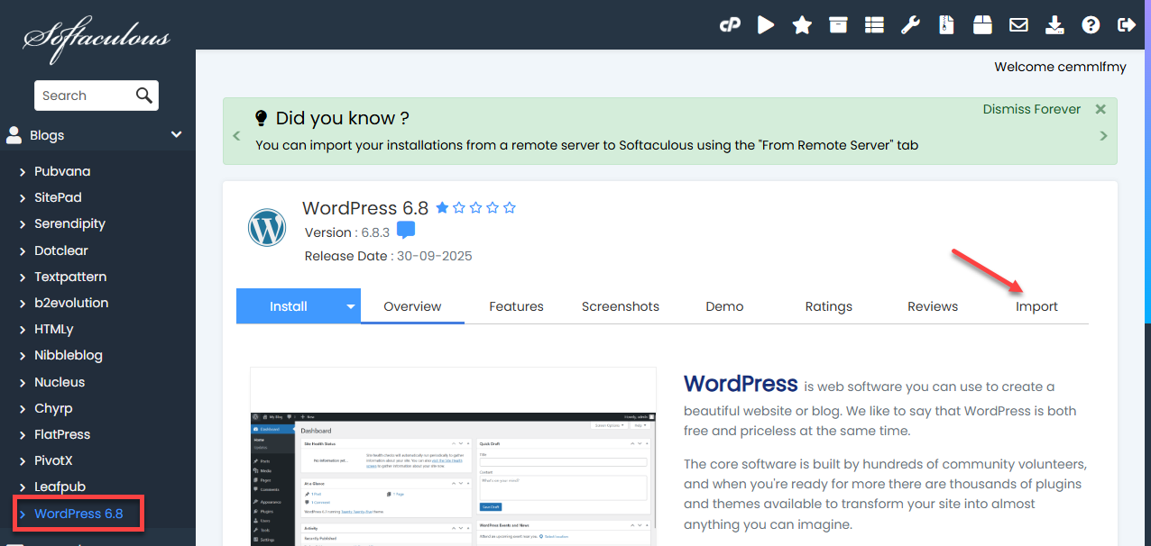Open the Install button dropdown arrow
Image resolution: width=1151 pixels, height=546 pixels.
pos(351,306)
